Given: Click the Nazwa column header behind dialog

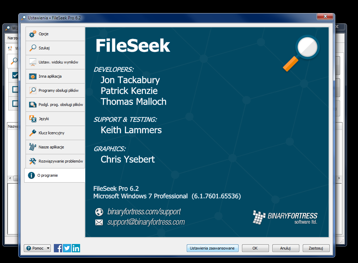Looking at the screenshot, I should tap(13, 126).
